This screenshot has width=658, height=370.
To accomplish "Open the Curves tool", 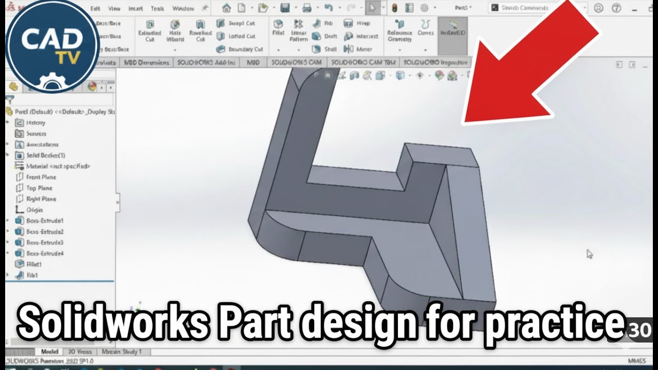I will (426, 28).
